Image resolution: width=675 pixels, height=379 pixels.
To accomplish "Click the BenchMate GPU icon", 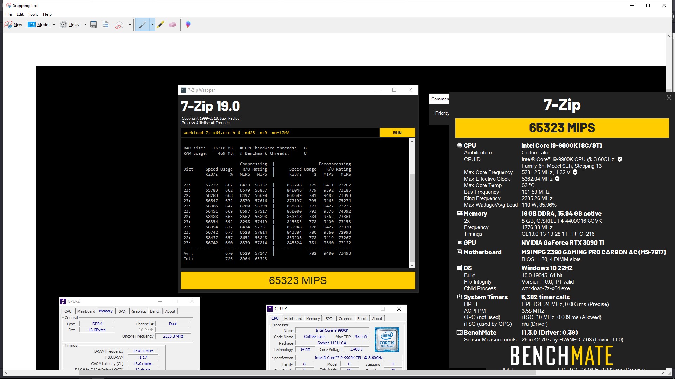I will click(x=459, y=242).
